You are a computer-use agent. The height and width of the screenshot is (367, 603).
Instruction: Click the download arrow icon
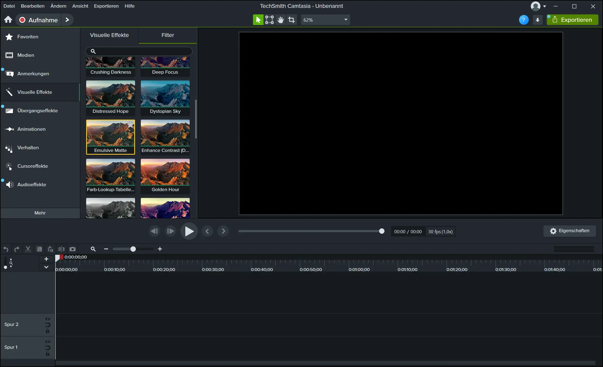[x=538, y=20]
